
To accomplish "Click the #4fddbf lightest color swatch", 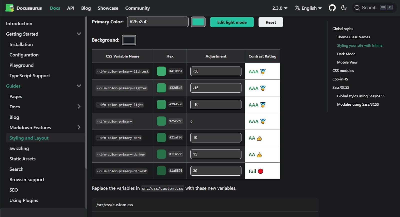I will point(161,71).
